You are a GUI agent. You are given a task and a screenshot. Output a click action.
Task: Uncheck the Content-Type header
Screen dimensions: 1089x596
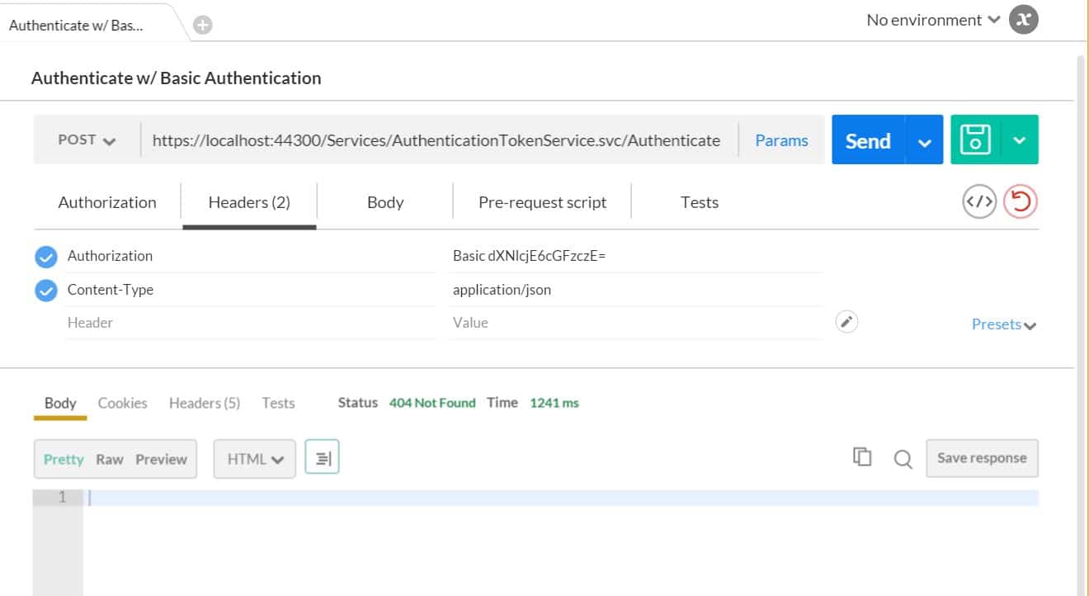(45, 290)
